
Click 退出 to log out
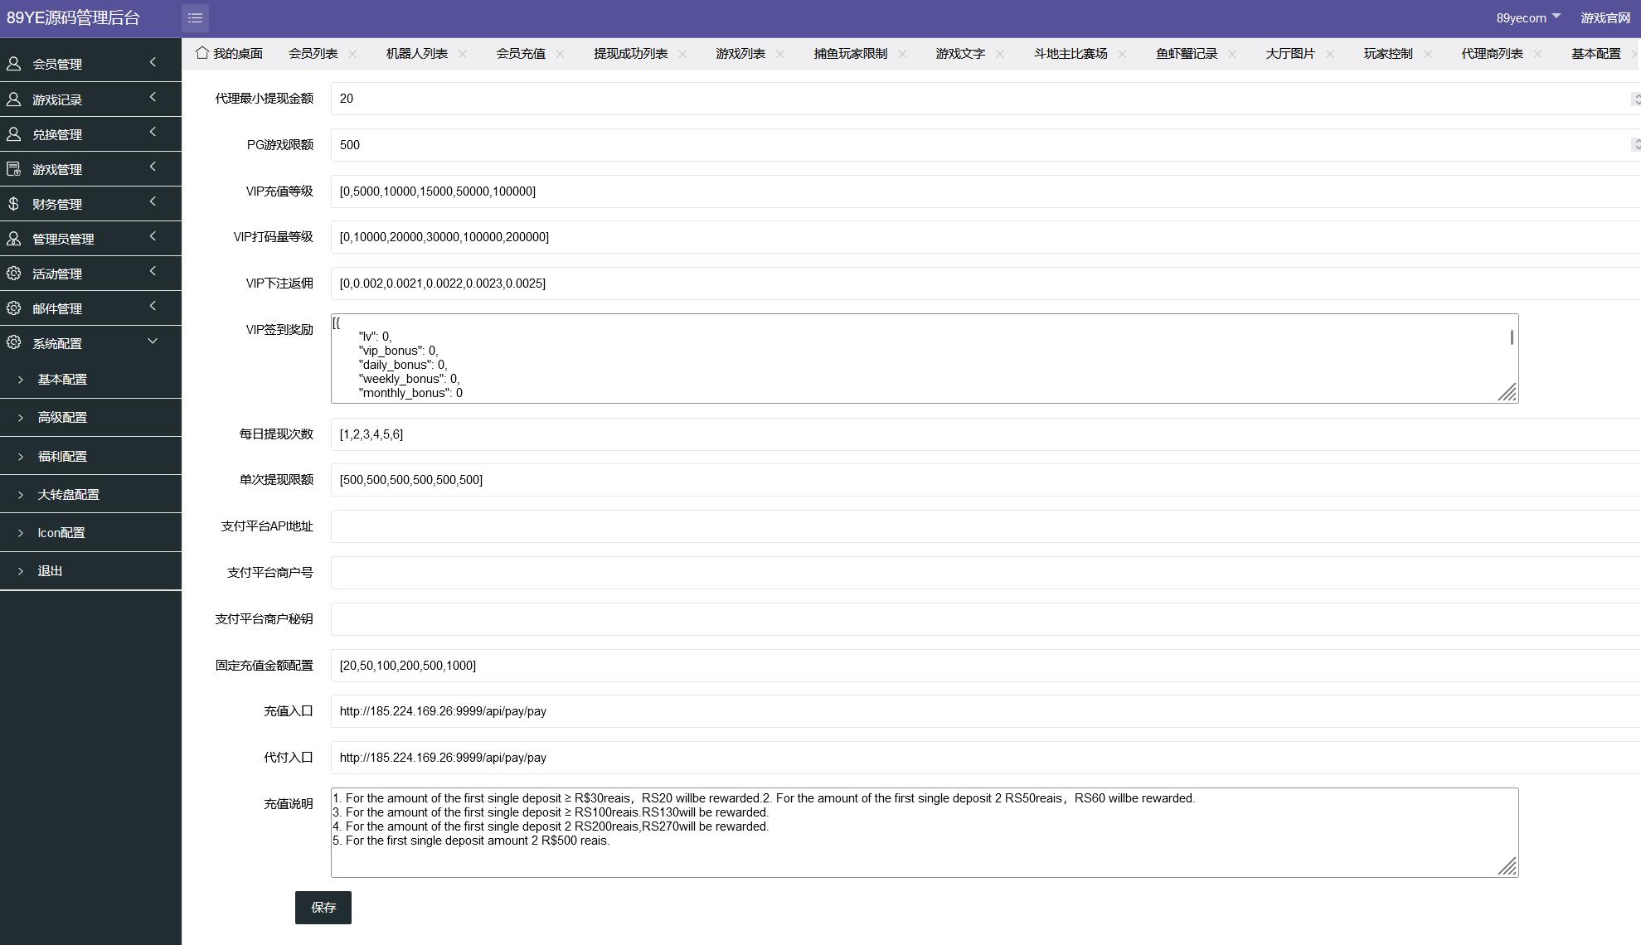pyautogui.click(x=90, y=571)
